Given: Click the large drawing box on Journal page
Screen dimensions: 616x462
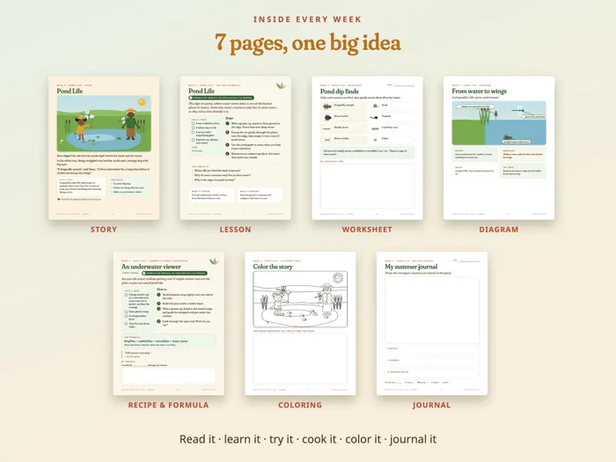Looking at the screenshot, I should pyautogui.click(x=432, y=310).
